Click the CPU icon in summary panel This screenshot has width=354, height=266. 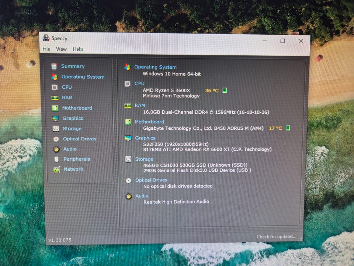tap(127, 84)
